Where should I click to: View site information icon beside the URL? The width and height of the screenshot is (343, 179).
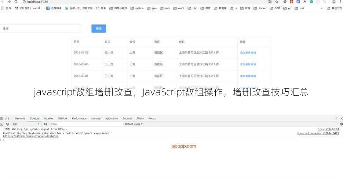(x=24, y=2)
